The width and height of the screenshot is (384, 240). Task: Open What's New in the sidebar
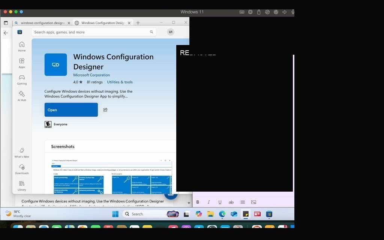click(22, 153)
